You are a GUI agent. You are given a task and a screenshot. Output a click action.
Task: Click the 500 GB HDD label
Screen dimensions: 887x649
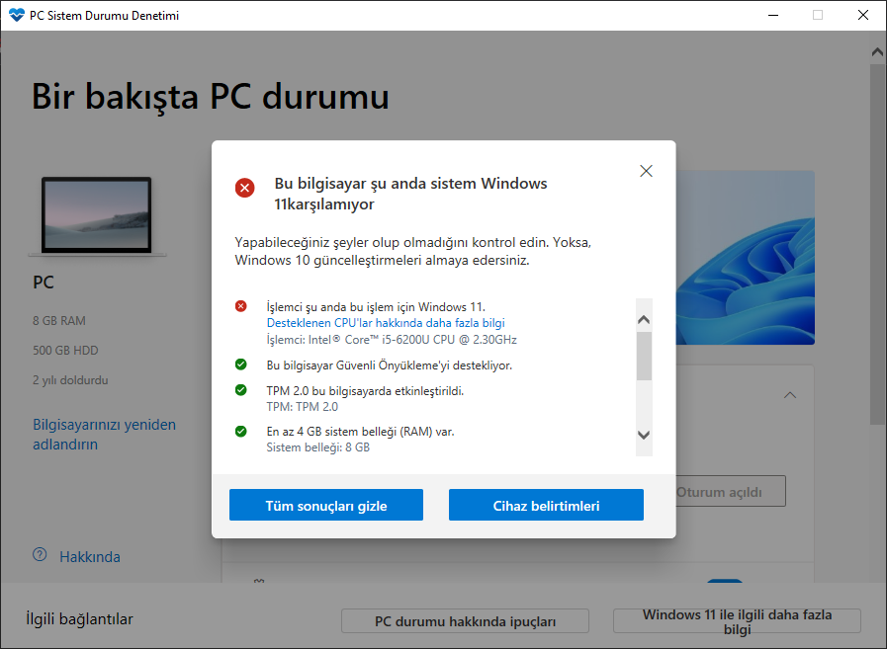coord(65,351)
